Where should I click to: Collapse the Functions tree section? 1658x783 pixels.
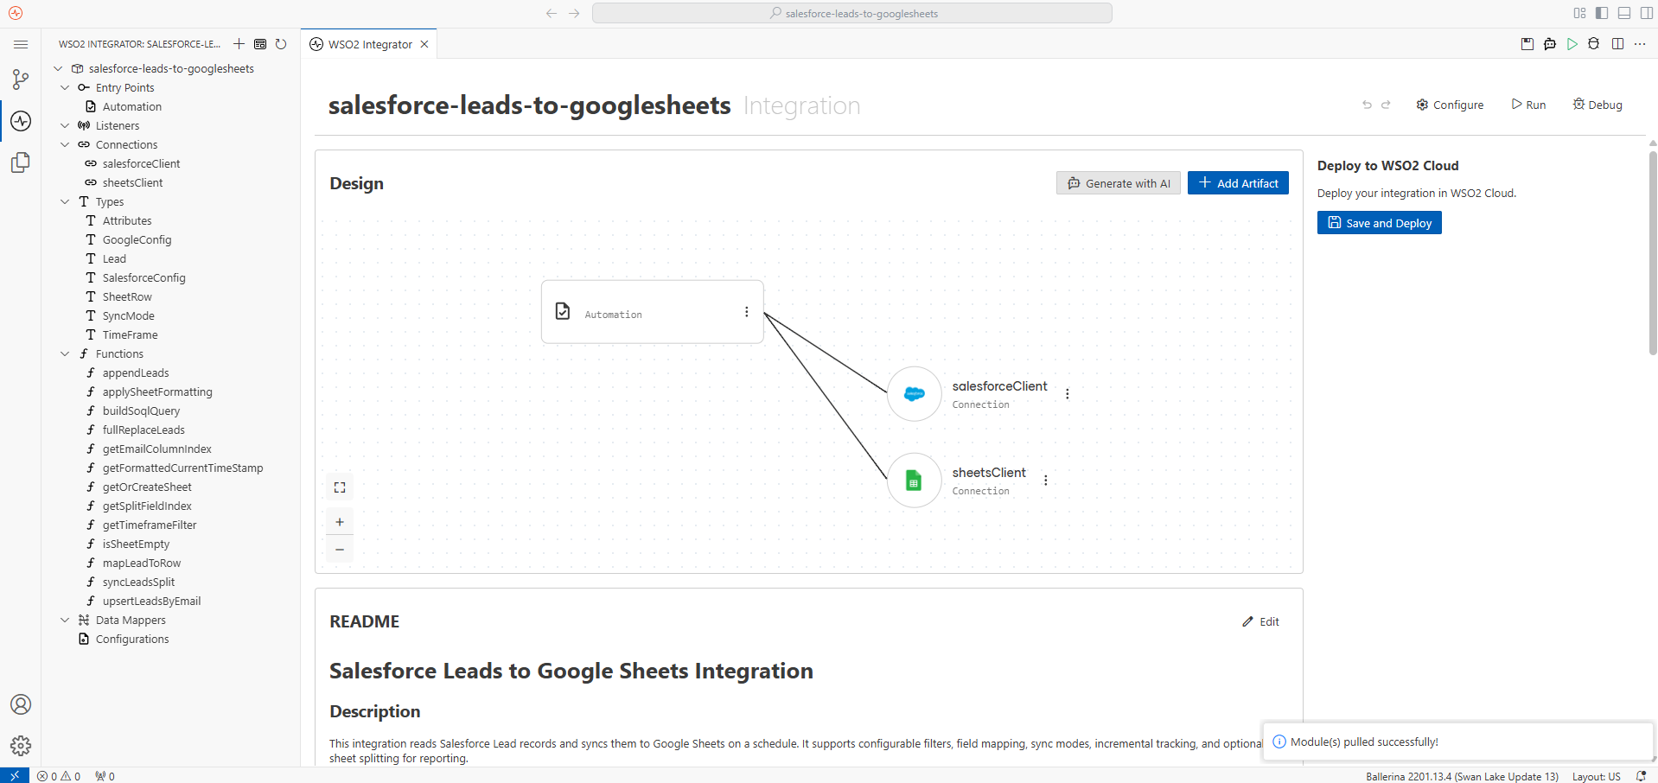(65, 354)
